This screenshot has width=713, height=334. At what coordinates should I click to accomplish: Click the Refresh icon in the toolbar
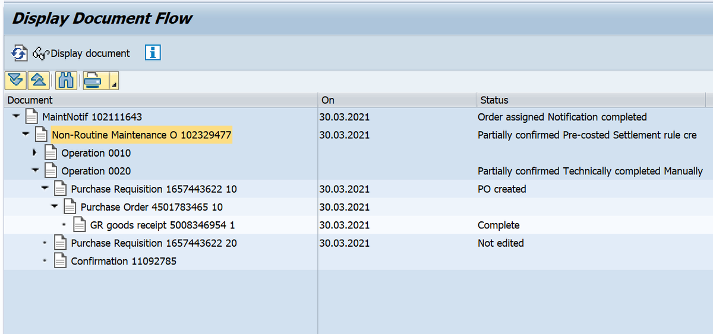tap(19, 53)
